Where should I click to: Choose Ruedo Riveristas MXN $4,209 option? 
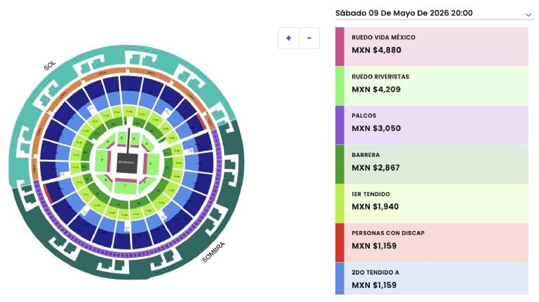click(435, 85)
